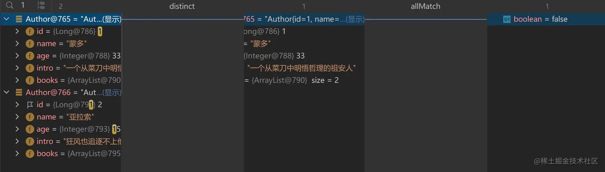The height and width of the screenshot is (172, 605).
Task: Collapse the Author@765 tree node
Action: point(6,19)
